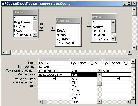
Task: Click the Группировка group operation cell
Action: (x=54, y=71)
